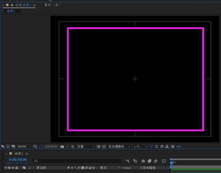The image size is (221, 173).
Task: Select the 合成1 breadcrumb tab in viewer
Action: [11, 11]
